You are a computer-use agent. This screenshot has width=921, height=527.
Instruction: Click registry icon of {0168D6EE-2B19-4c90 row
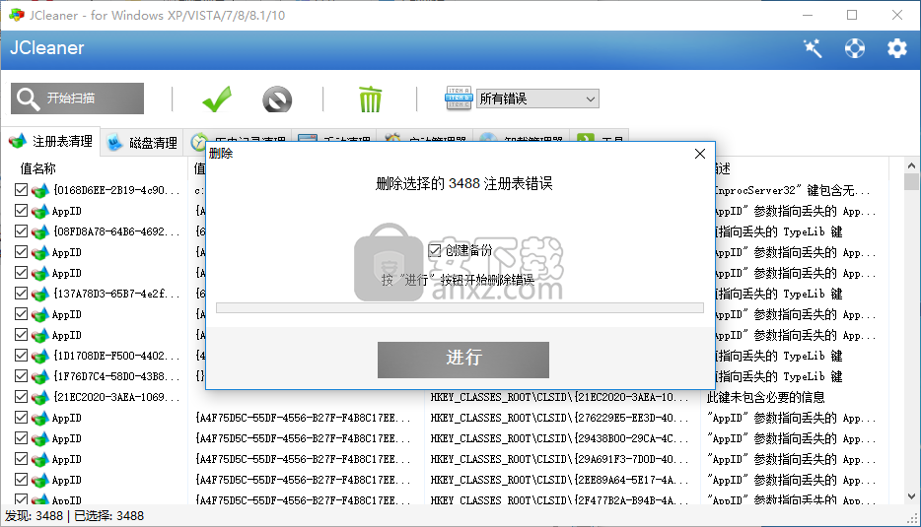[x=40, y=190]
